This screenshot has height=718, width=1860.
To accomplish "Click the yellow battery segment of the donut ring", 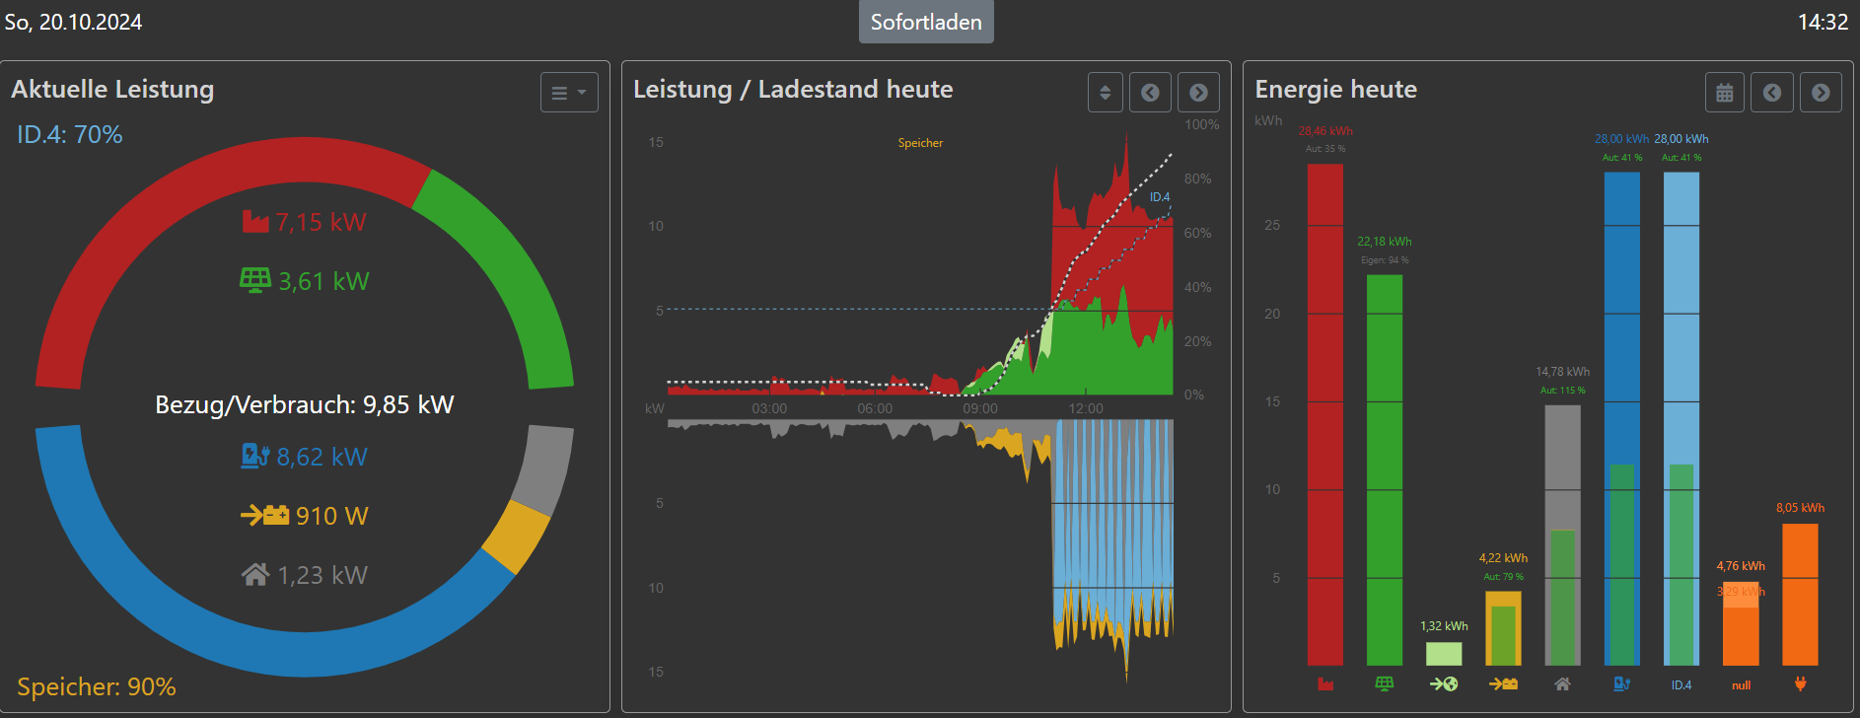I will tap(517, 536).
